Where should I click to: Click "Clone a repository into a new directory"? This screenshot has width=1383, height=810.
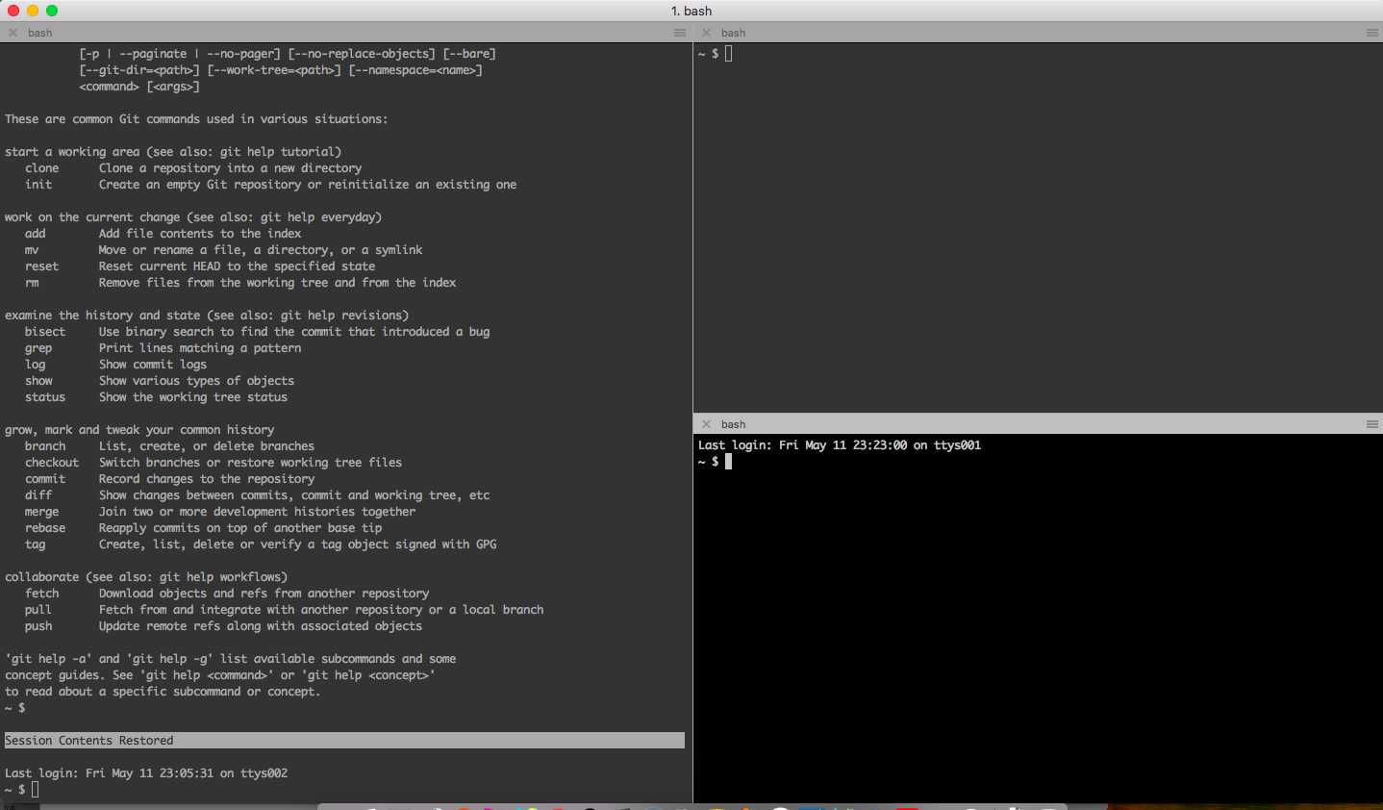230,168
